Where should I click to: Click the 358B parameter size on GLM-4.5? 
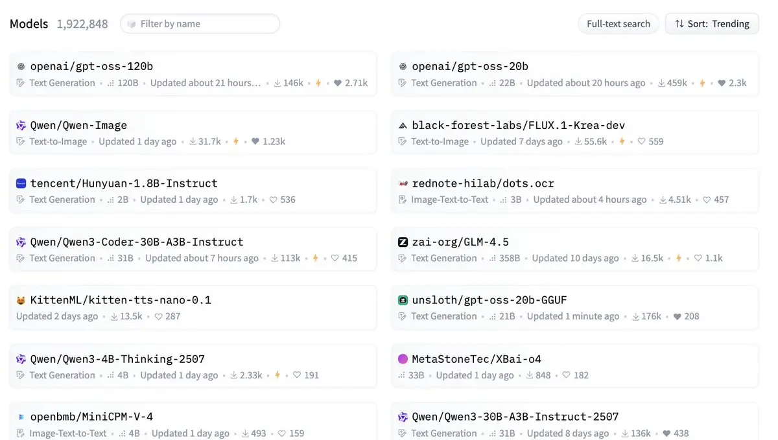508,258
